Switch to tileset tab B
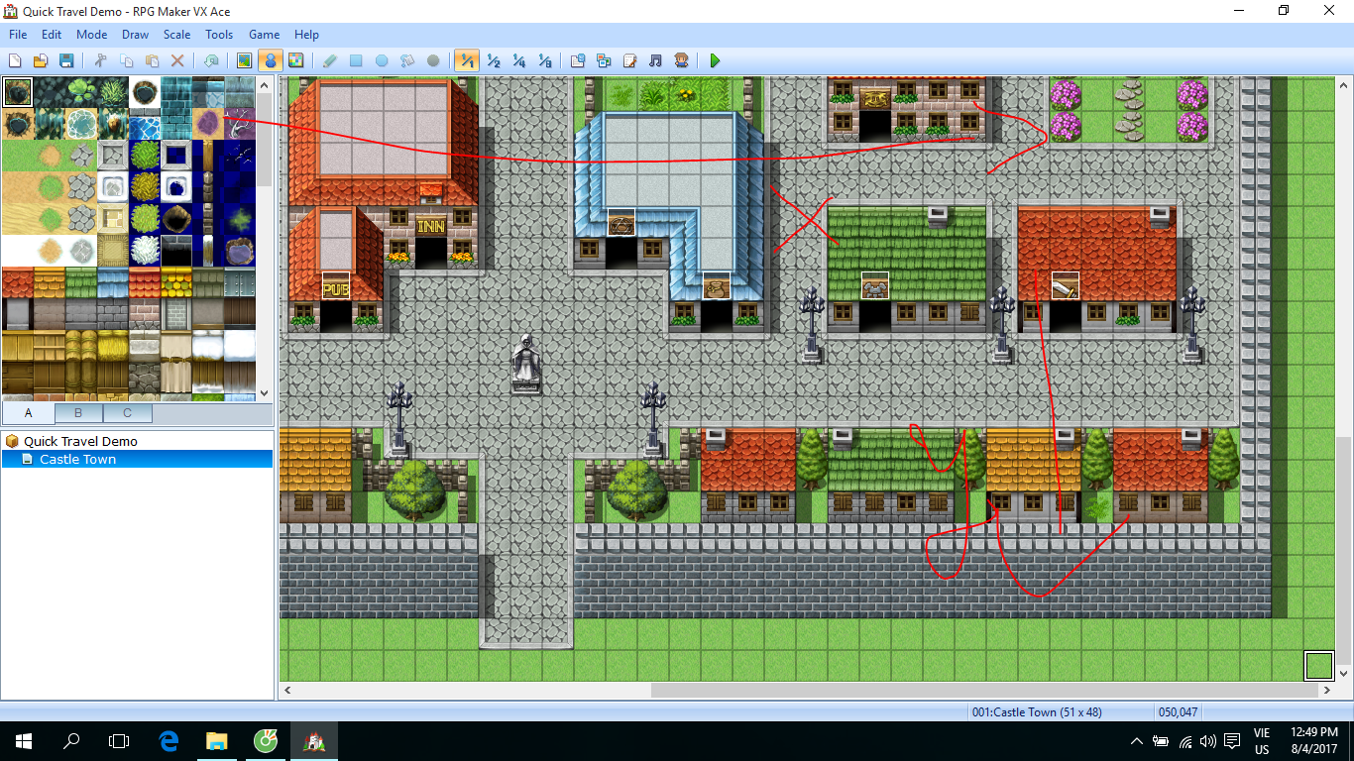 (78, 413)
